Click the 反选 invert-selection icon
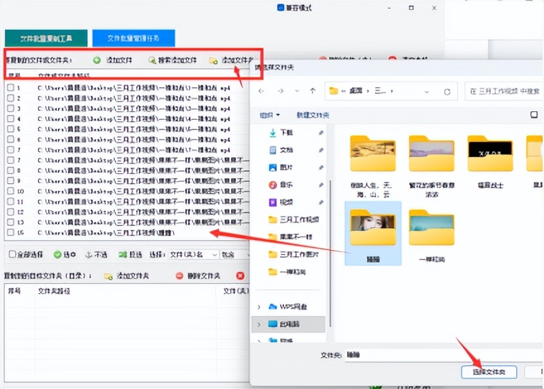Viewport: 544px width, 389px height. (x=122, y=254)
